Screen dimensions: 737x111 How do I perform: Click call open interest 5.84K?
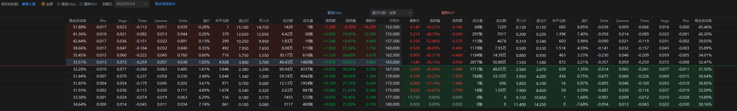(224, 76)
